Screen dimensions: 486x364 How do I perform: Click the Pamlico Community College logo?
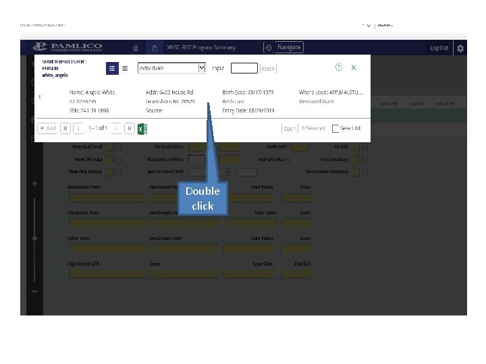pyautogui.click(x=68, y=47)
